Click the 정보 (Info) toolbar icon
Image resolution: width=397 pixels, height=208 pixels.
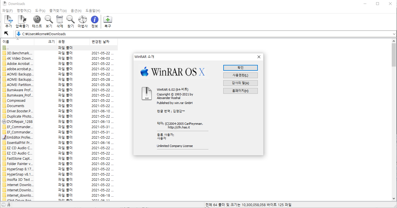click(95, 19)
